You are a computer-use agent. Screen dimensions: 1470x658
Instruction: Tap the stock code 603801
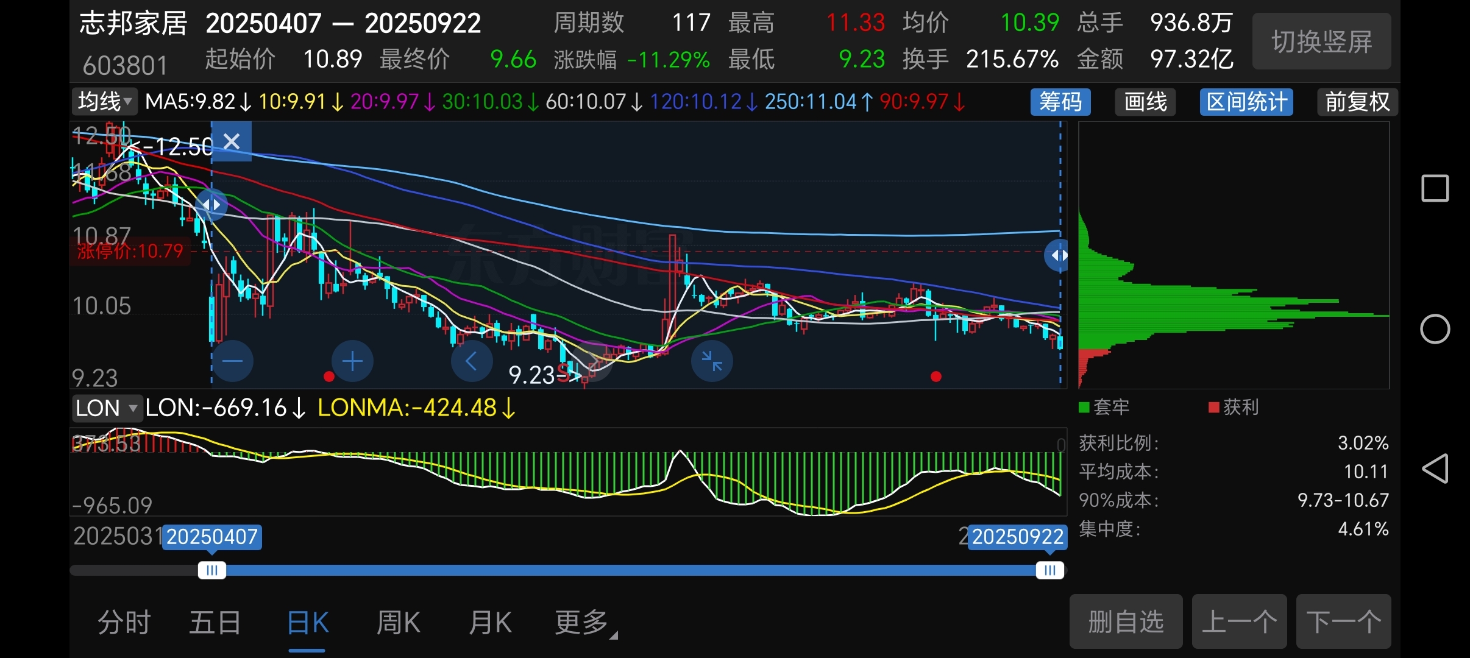pos(125,65)
